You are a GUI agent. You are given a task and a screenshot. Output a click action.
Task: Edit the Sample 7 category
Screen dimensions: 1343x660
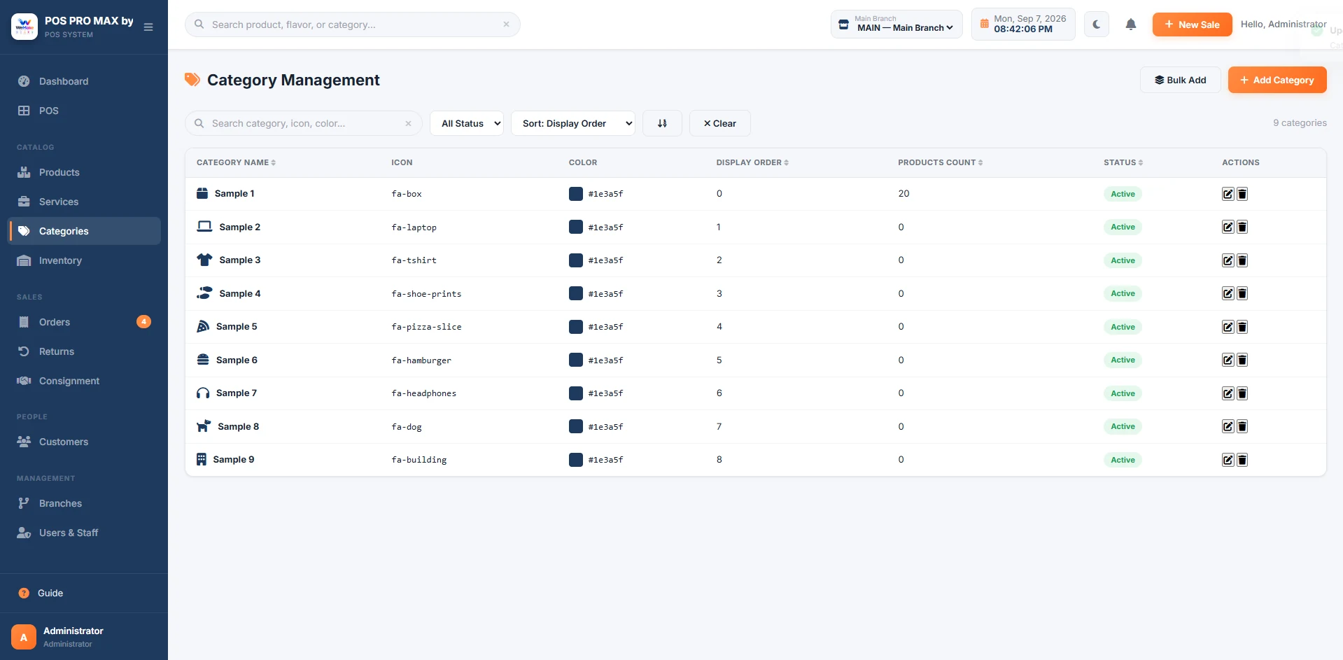(x=1228, y=393)
